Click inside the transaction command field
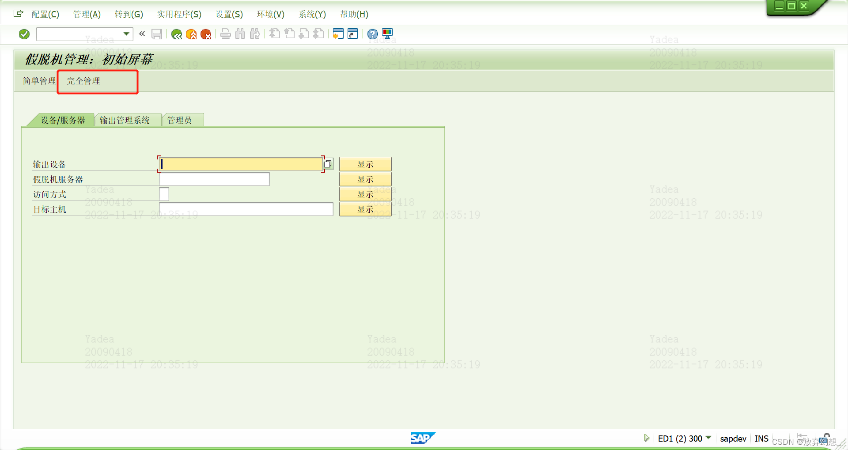This screenshot has height=450, width=848. click(x=79, y=34)
